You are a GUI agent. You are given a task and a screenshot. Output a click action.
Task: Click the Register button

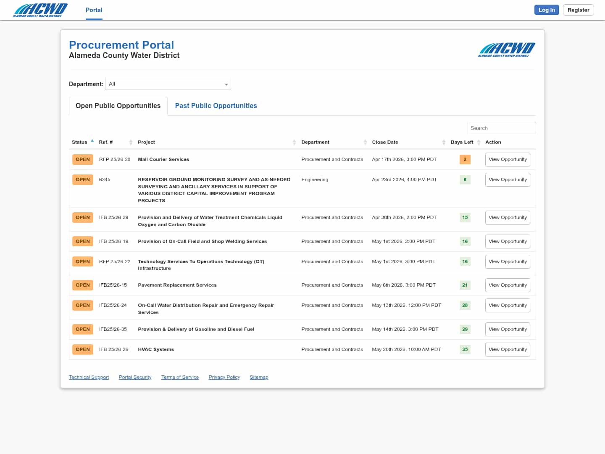[578, 10]
